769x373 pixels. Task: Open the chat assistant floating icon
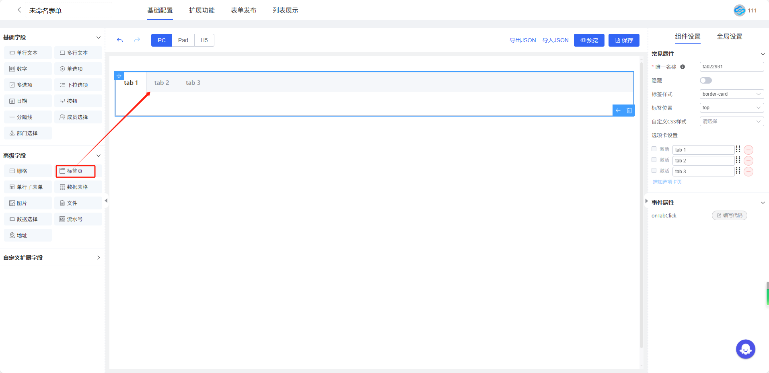[745, 349]
